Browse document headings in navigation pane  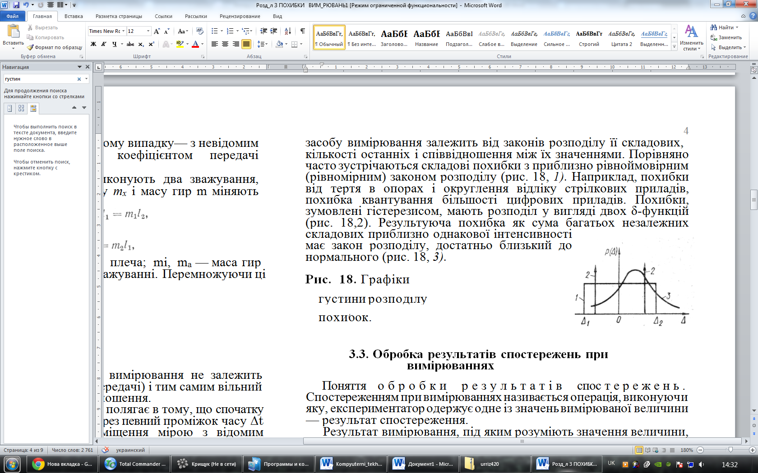pos(10,108)
